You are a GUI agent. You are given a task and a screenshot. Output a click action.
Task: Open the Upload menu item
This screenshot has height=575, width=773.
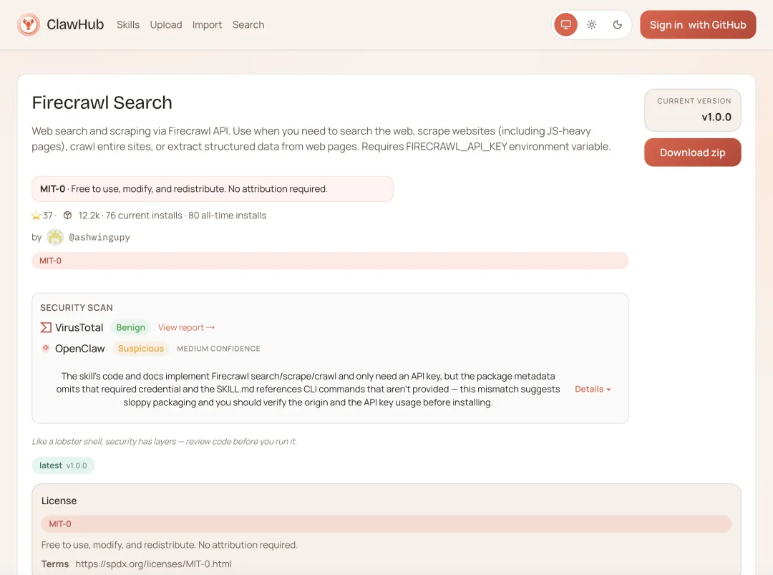pyautogui.click(x=166, y=24)
